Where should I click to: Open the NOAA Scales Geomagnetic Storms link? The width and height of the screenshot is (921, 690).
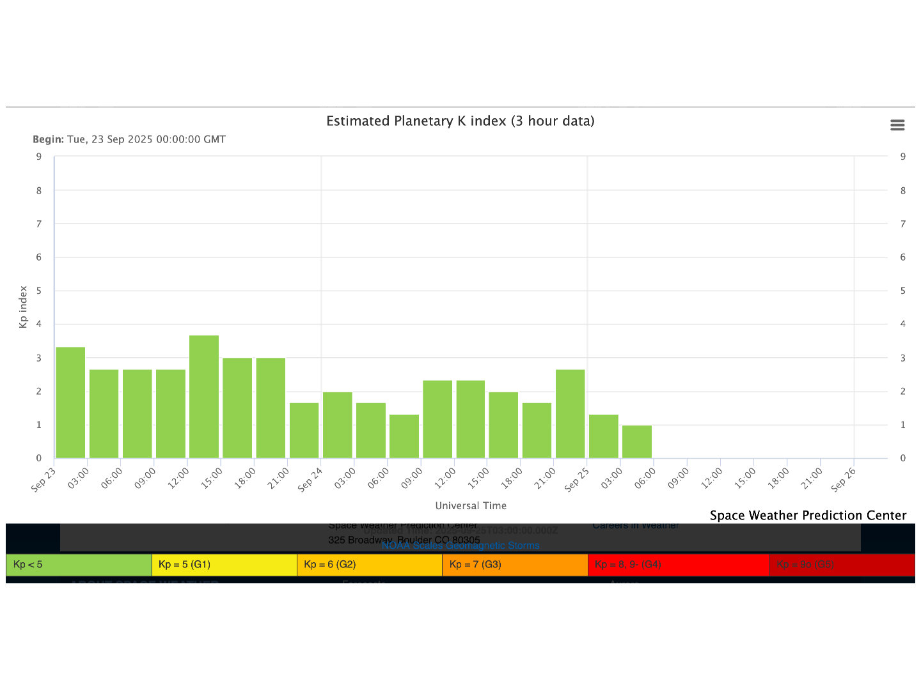pos(460,546)
